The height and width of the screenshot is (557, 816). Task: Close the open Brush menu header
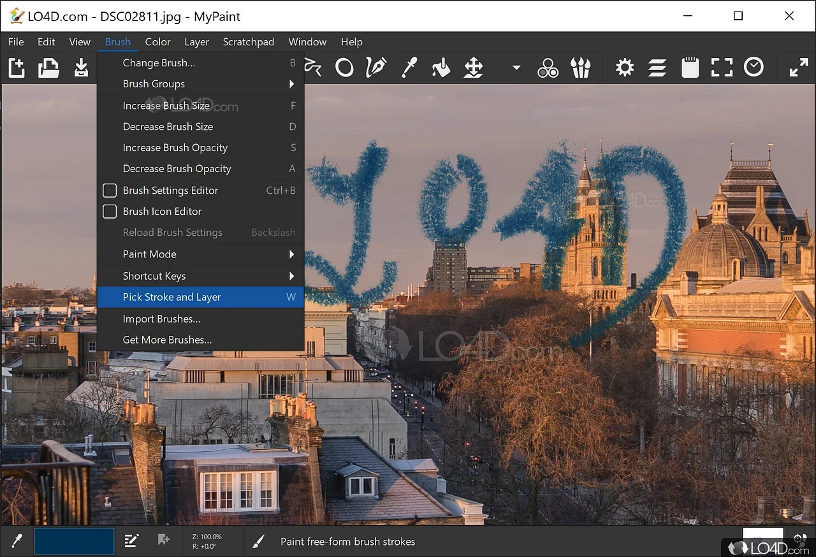pos(118,41)
